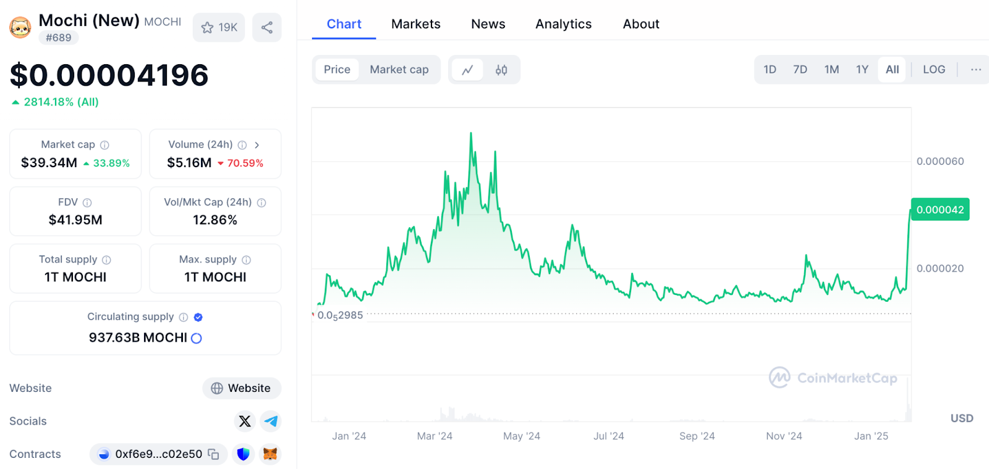This screenshot has height=469, width=989.
Task: Open Market cap info icon
Action: [104, 145]
